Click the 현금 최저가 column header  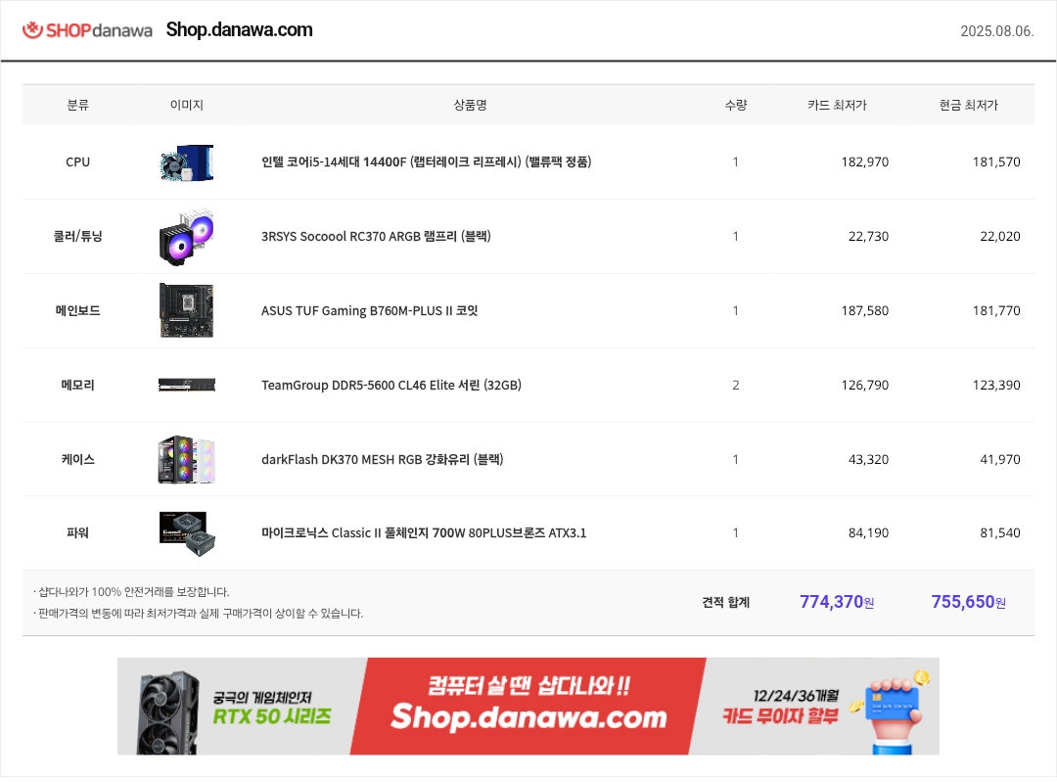pyautogui.click(x=969, y=105)
